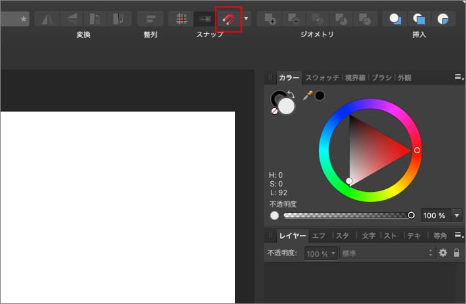Screen dimensions: 466x304
Task: Toggle the layer lock icon
Action: click(x=457, y=253)
